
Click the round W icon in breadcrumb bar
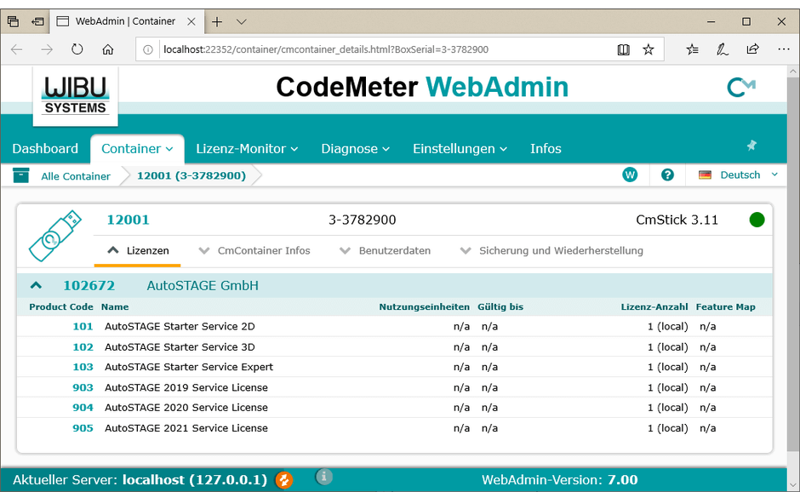[x=630, y=174]
